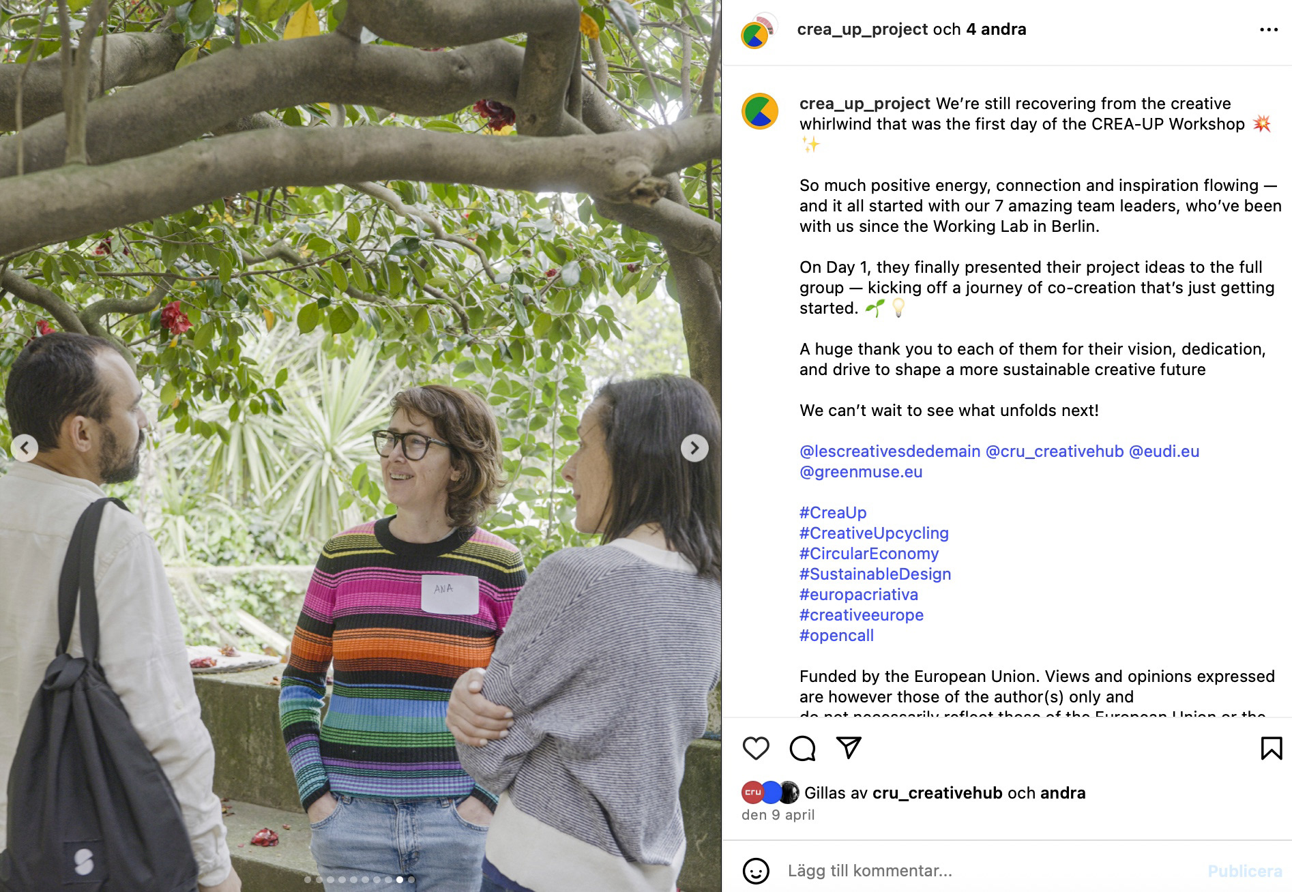Image resolution: width=1292 pixels, height=892 pixels.
Task: Select the first carousel dot indicator
Action: click(x=308, y=880)
